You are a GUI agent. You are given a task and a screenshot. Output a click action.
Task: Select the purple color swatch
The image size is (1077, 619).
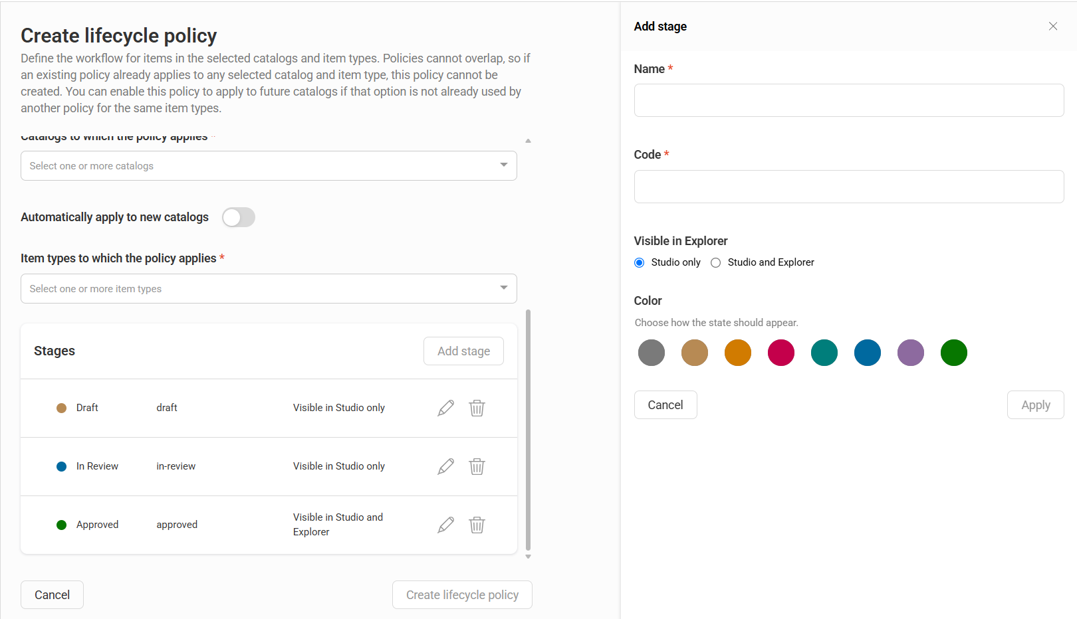911,353
